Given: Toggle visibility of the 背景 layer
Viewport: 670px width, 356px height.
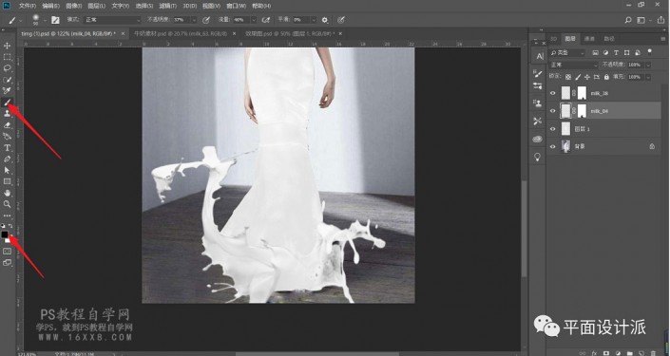Looking at the screenshot, I should click(553, 146).
